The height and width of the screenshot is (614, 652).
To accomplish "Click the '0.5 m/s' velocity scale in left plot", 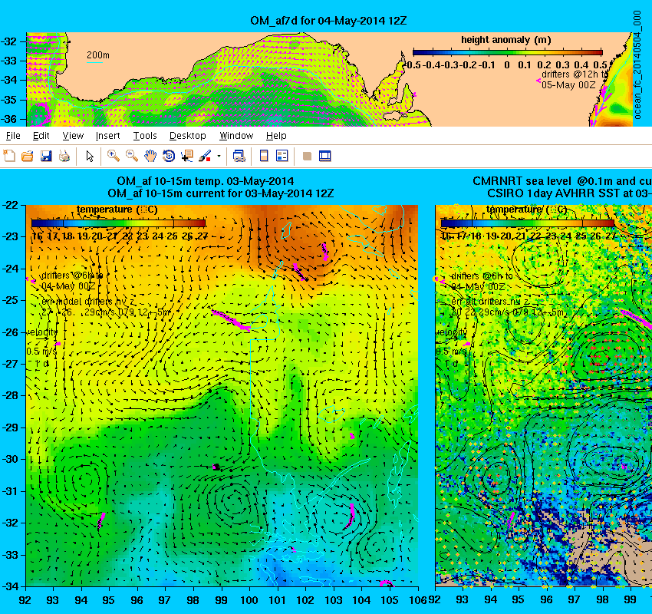I will click(41, 352).
